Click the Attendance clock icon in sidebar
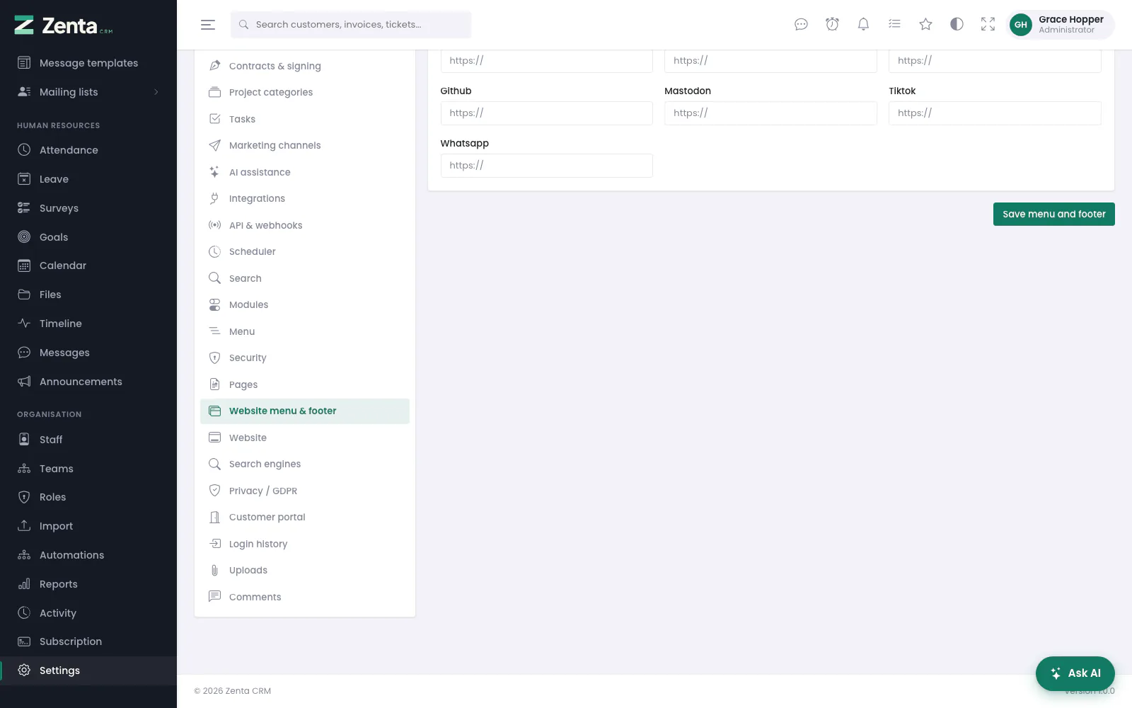The width and height of the screenshot is (1132, 708). [24, 150]
